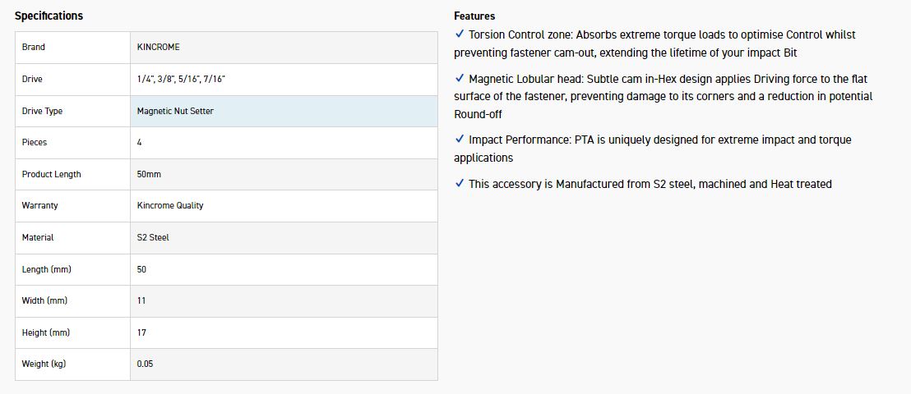Click the KINCROME brand value
The width and height of the screenshot is (911, 394).
pos(160,48)
